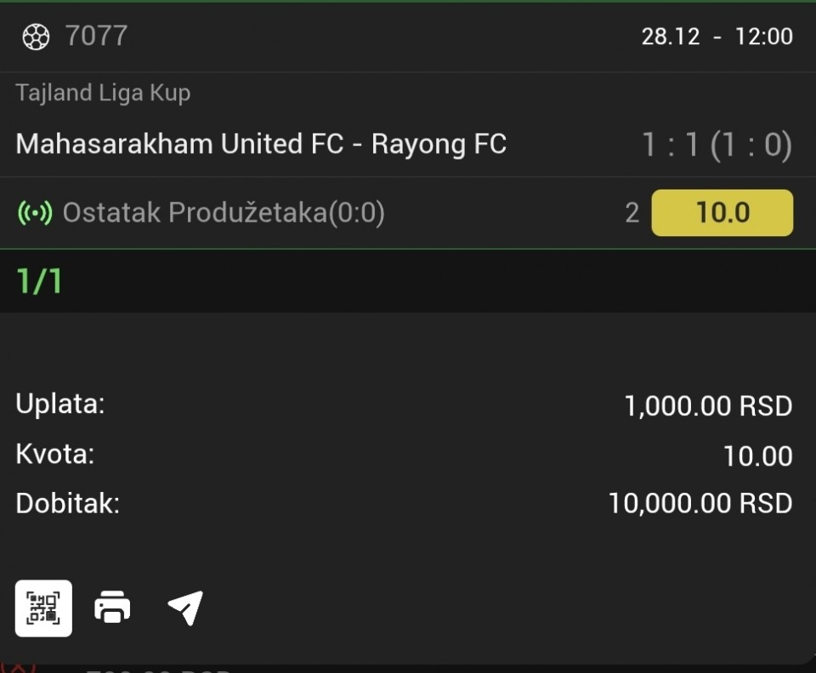Select the Ostatak Produžetaka(0:0) market
The image size is (816, 673).
[224, 212]
